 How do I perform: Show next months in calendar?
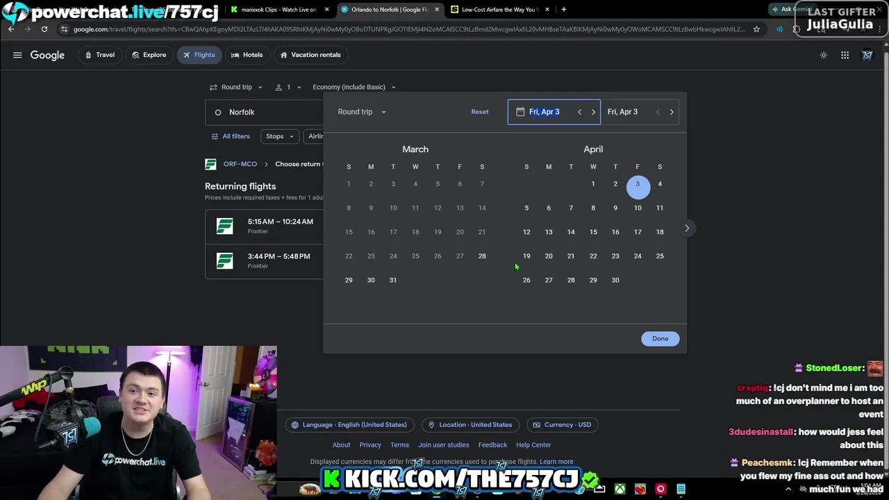coord(687,228)
